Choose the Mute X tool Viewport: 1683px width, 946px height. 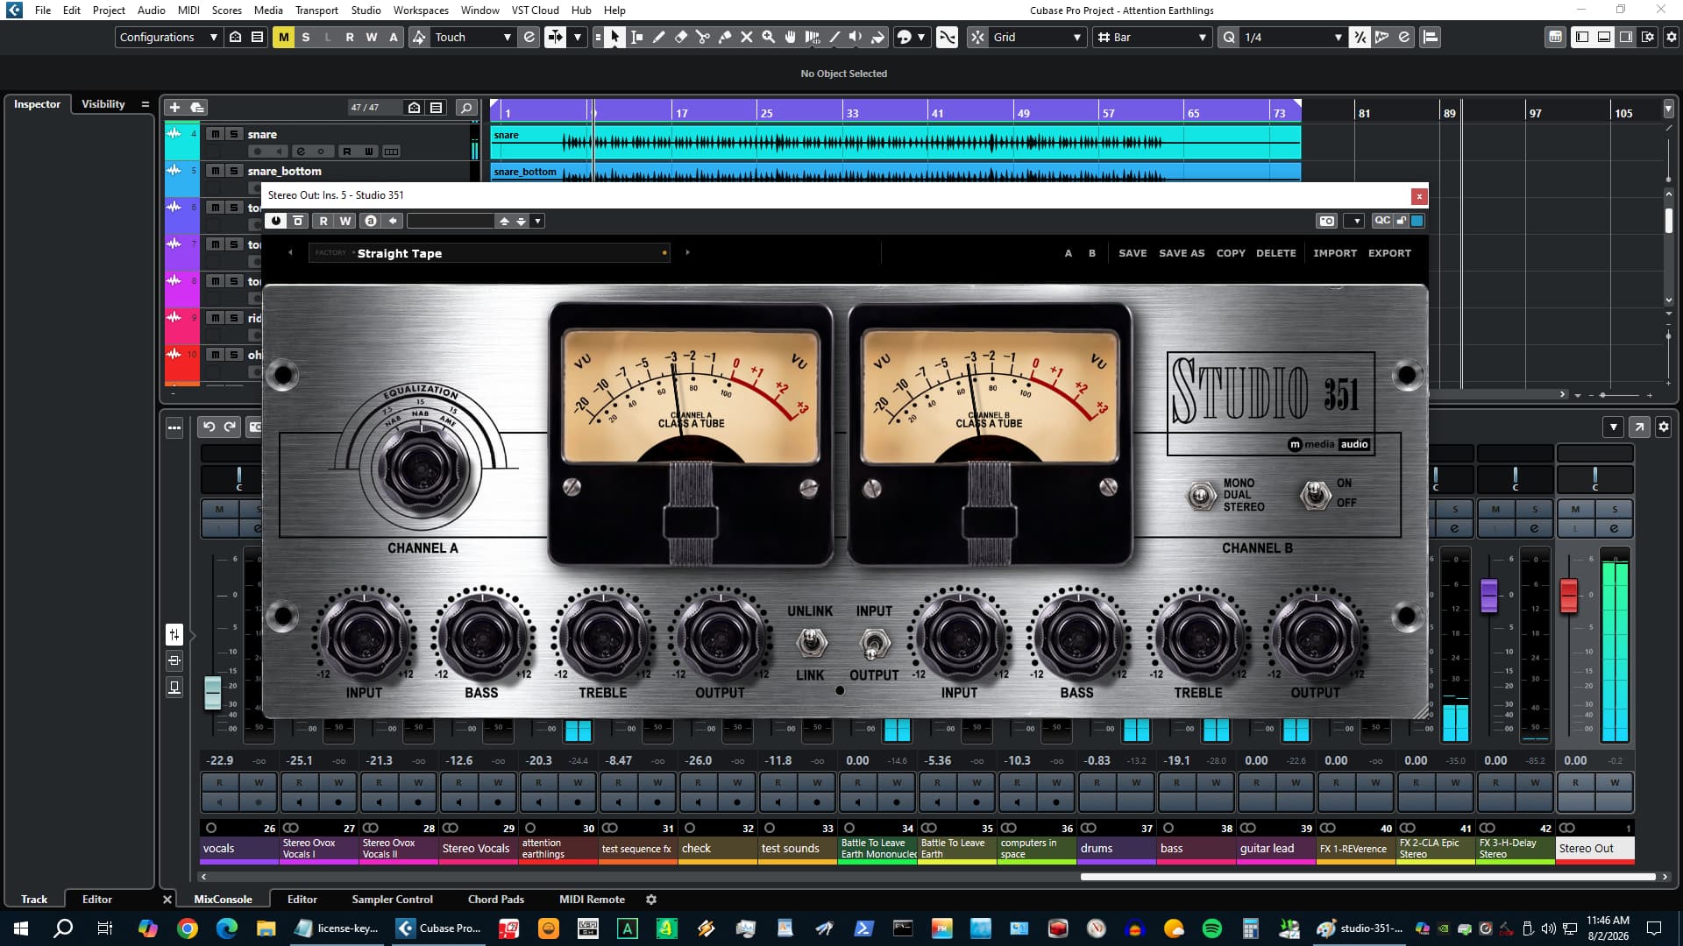click(x=746, y=37)
